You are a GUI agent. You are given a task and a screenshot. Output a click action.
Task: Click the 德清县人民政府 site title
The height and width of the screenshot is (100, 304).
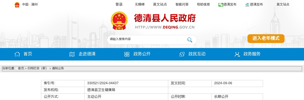[x=165, y=18]
